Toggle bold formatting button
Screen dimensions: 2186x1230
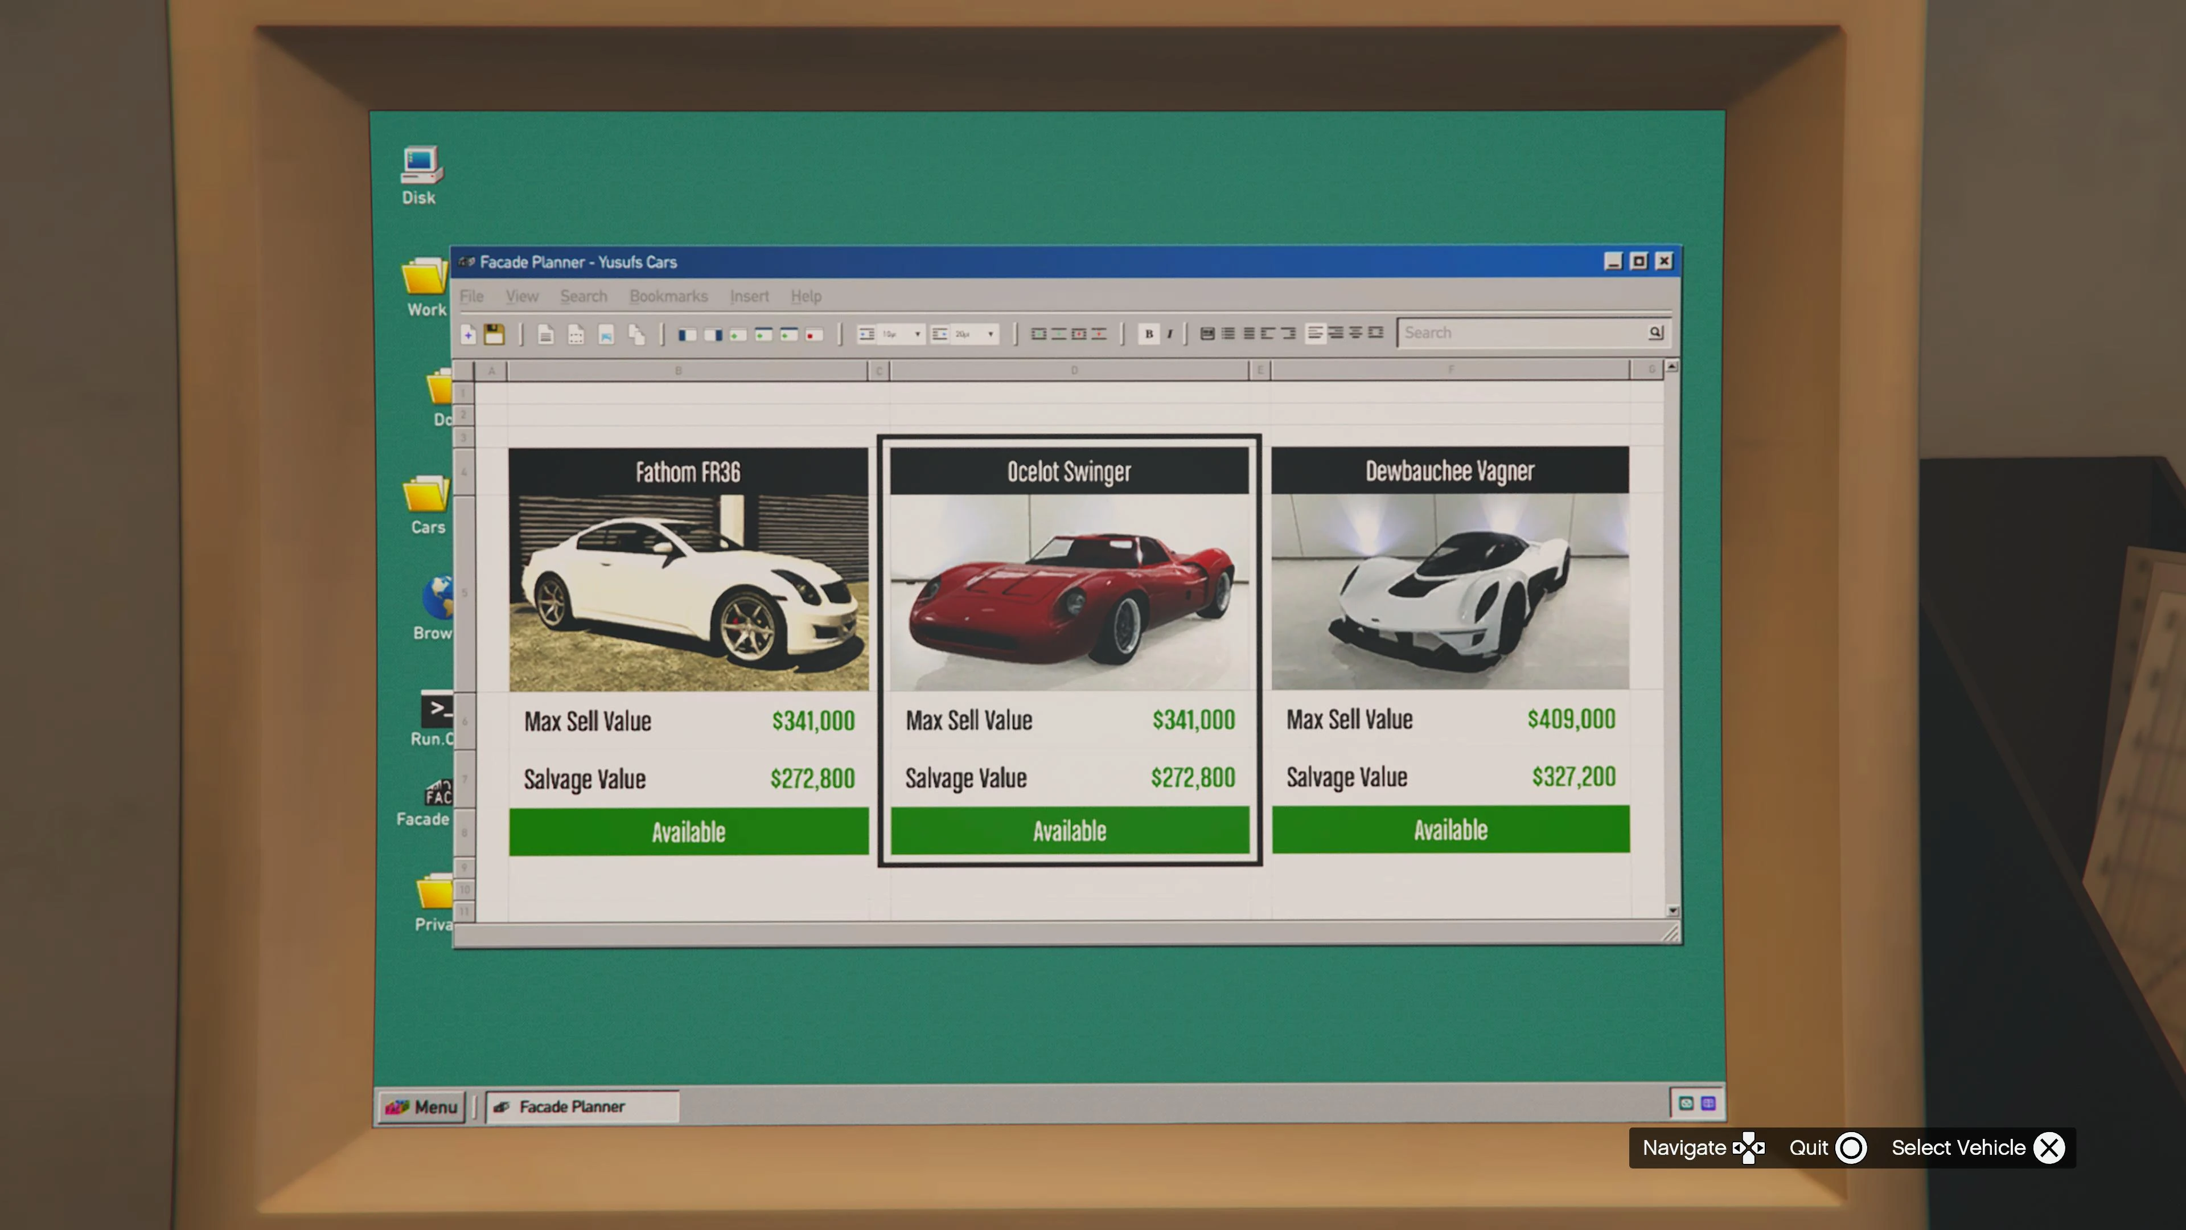point(1148,334)
